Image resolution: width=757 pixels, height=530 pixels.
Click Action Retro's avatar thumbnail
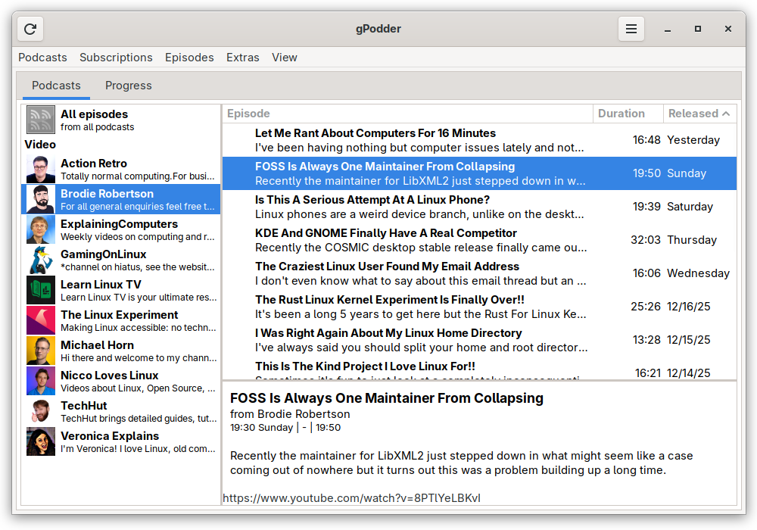pyautogui.click(x=41, y=170)
